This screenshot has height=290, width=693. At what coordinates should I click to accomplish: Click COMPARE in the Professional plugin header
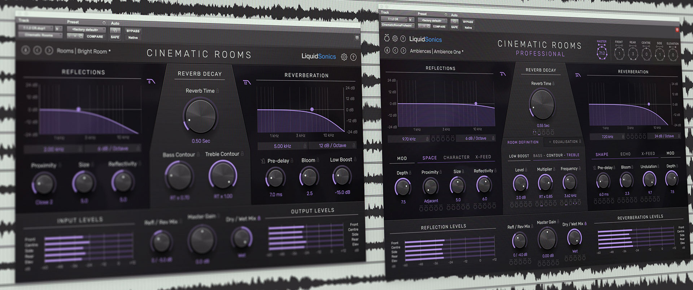pos(439,27)
